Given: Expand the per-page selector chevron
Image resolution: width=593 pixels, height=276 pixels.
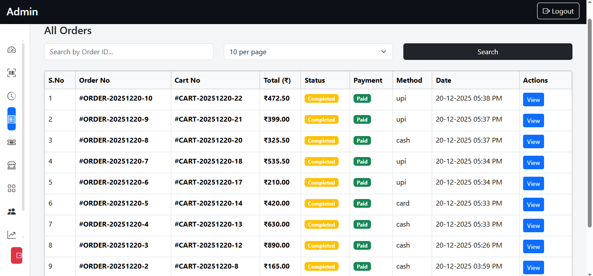Looking at the screenshot, I should (384, 52).
